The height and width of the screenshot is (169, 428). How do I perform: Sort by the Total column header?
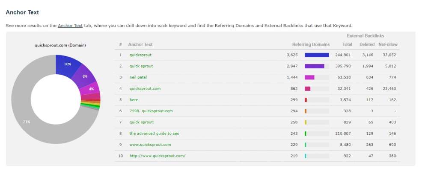coord(347,44)
